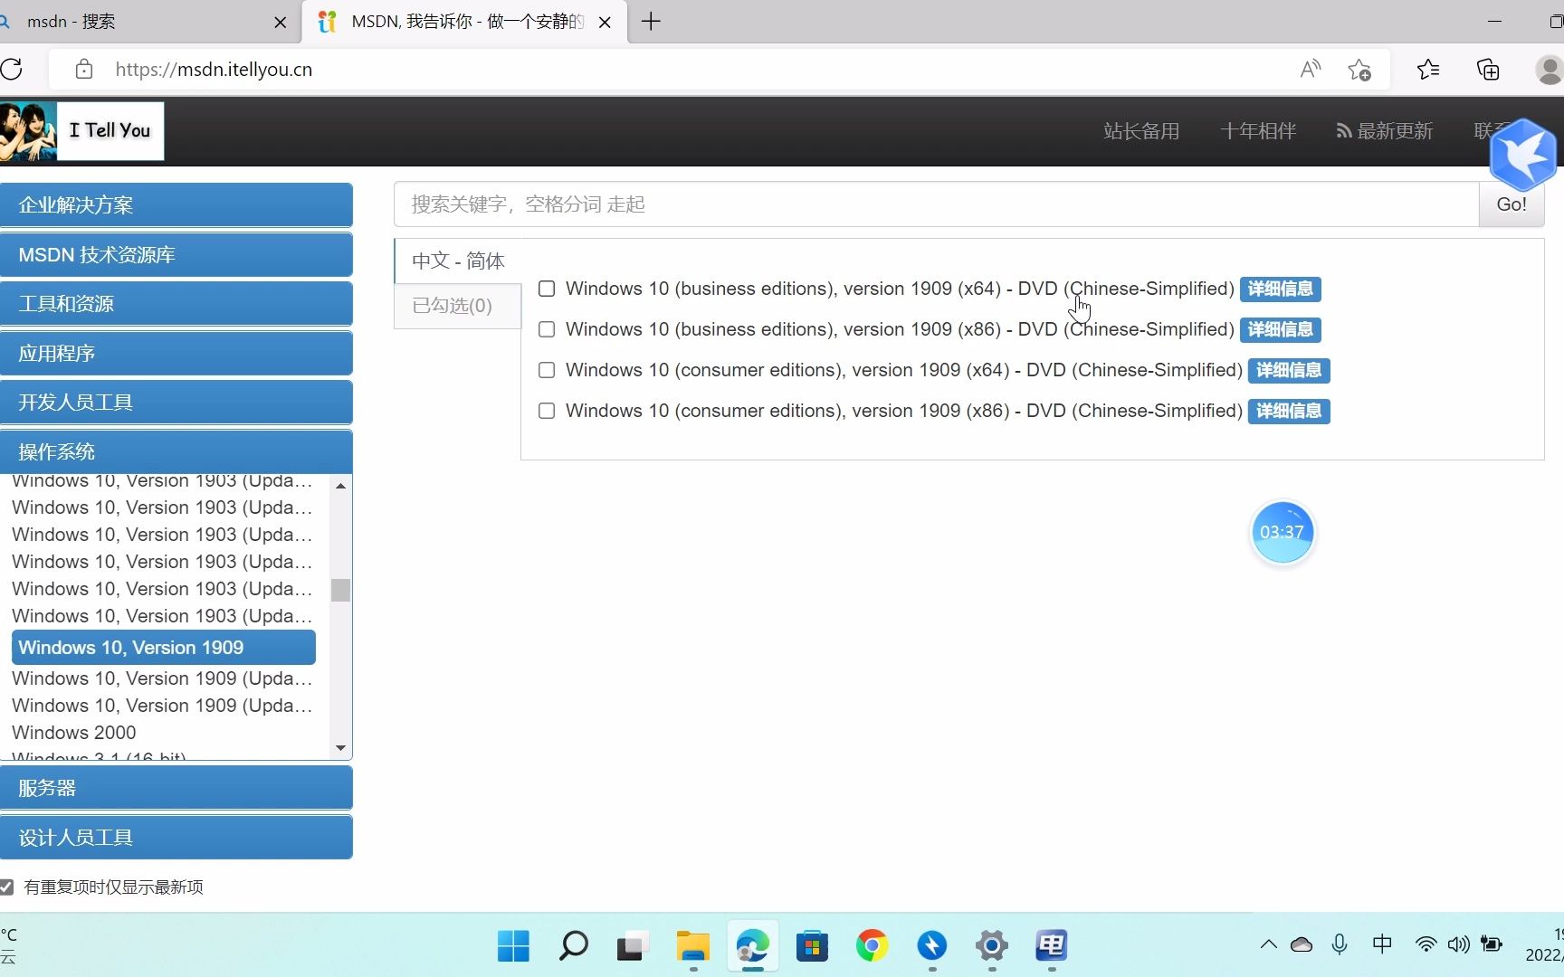Open Google Chrome from the taskbar
Image resolution: width=1564 pixels, height=977 pixels.
click(872, 946)
